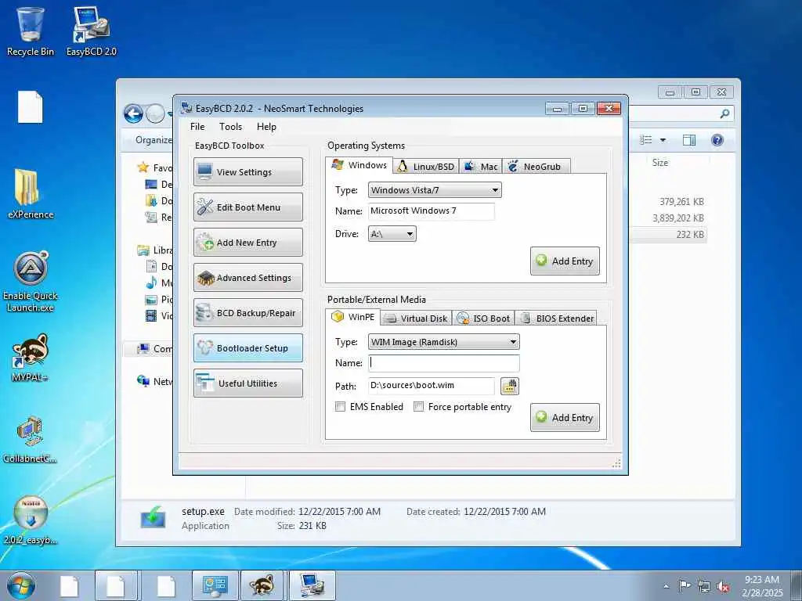802x601 pixels.
Task: Open Add New Entry section
Action: [248, 243]
